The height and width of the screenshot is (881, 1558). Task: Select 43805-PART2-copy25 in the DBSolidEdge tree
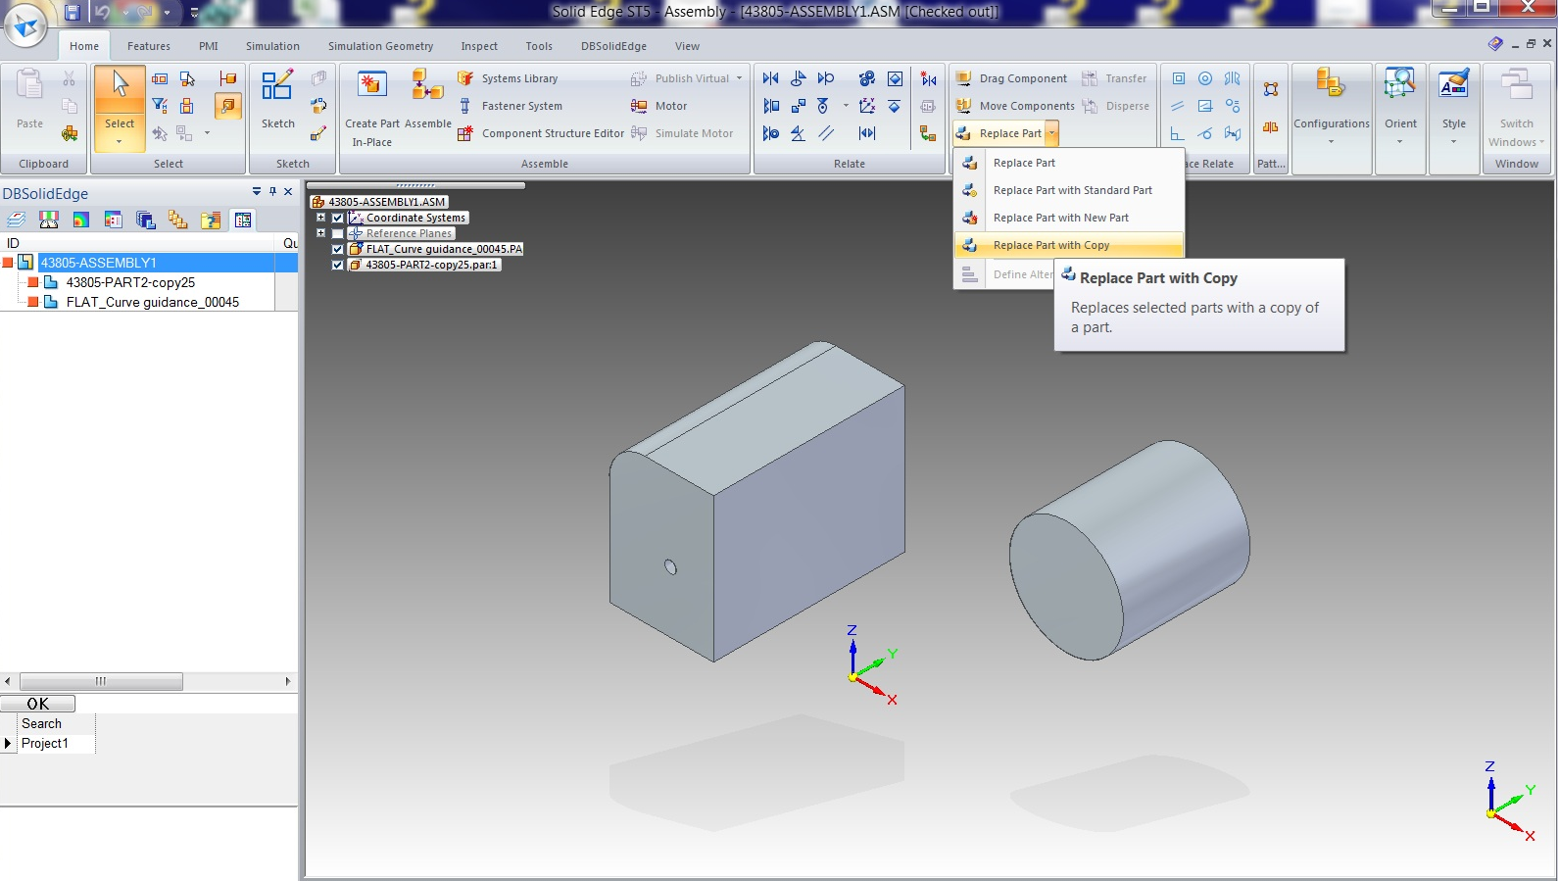point(130,282)
